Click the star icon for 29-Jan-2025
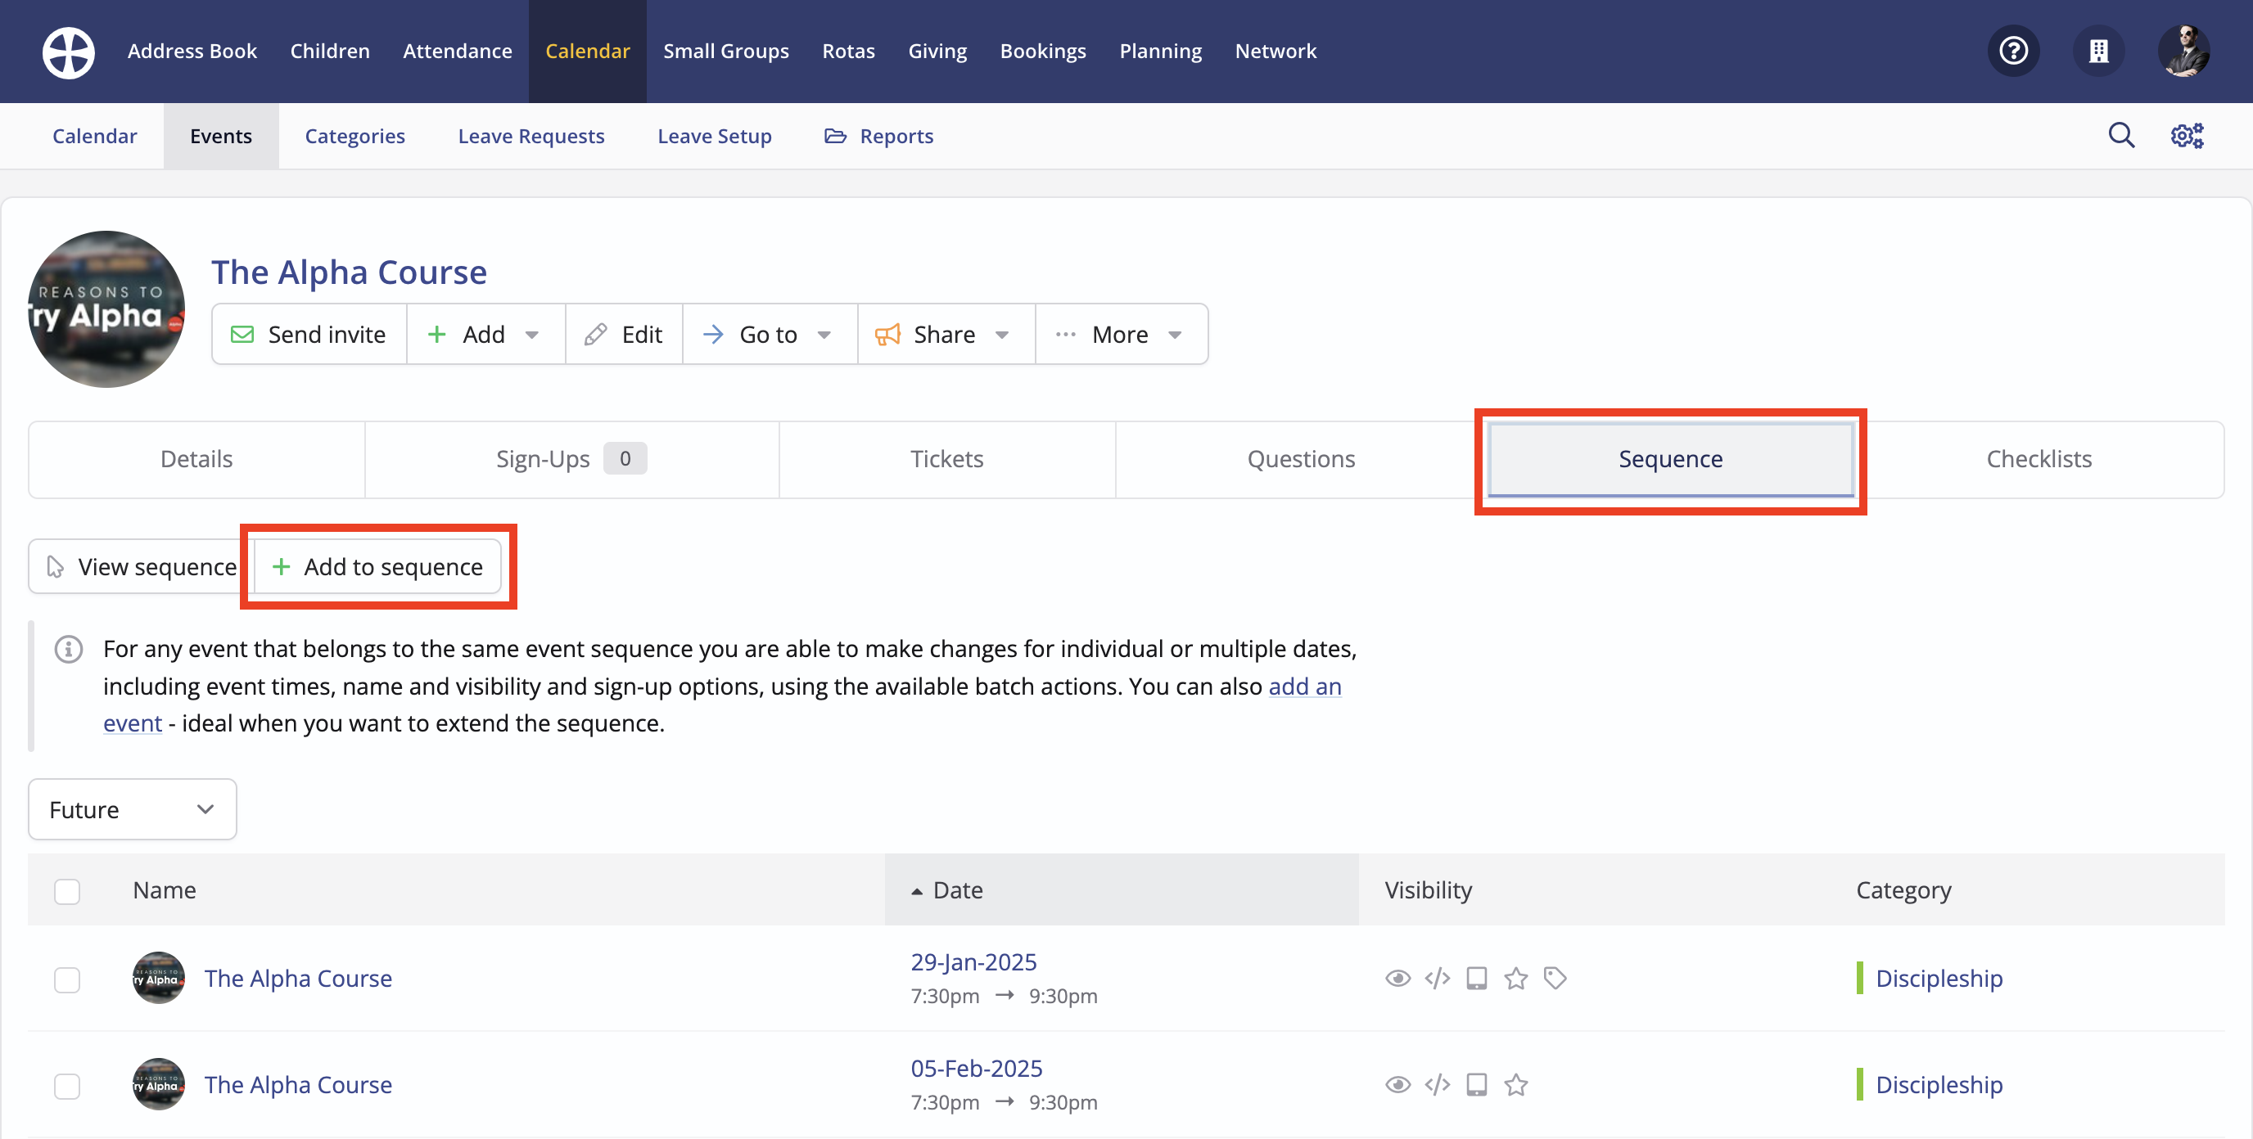This screenshot has width=2253, height=1139. [1515, 977]
